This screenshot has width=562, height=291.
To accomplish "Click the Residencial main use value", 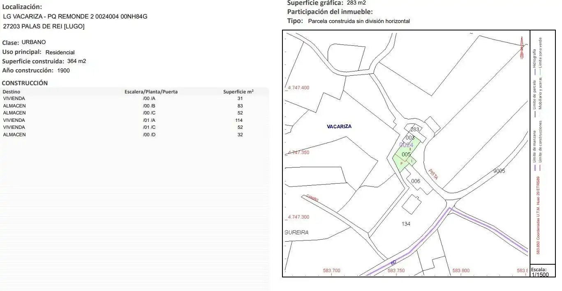I will pos(60,52).
